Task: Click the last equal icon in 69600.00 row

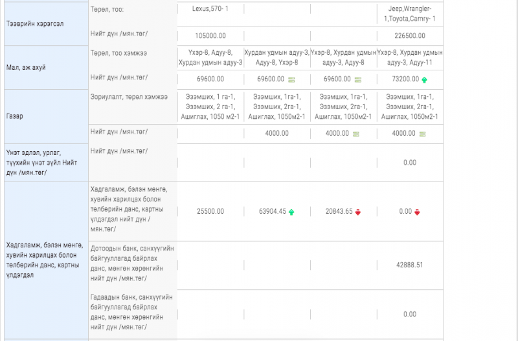Action: (x=358, y=79)
